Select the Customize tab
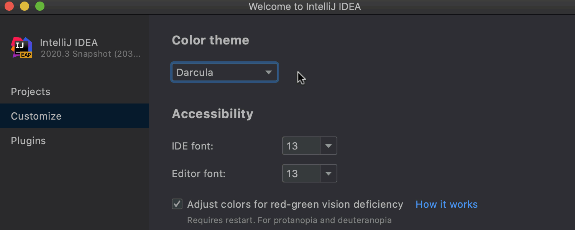This screenshot has width=575, height=230. (36, 116)
